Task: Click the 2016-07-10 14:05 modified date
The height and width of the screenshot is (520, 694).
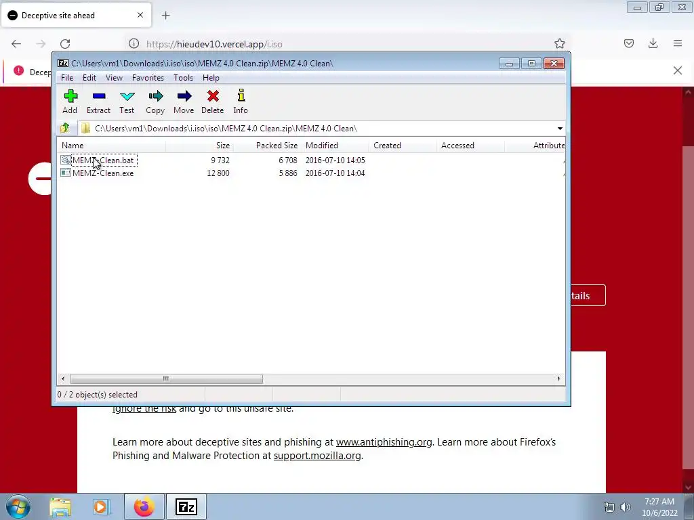Action: (x=335, y=160)
